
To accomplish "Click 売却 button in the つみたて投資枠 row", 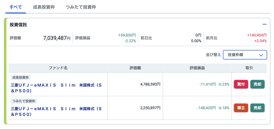I will point(257,108).
